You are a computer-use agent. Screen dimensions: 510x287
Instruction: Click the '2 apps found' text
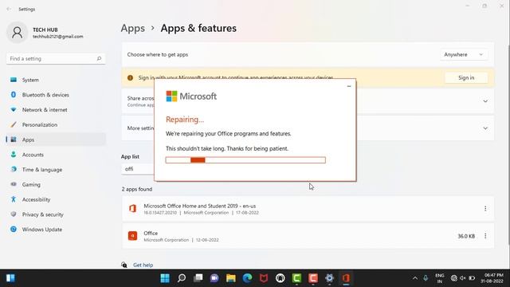click(x=137, y=189)
